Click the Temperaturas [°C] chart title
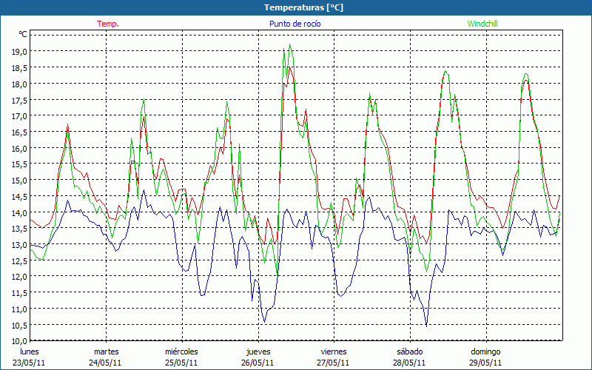This screenshot has width=592, height=370. pos(295,7)
